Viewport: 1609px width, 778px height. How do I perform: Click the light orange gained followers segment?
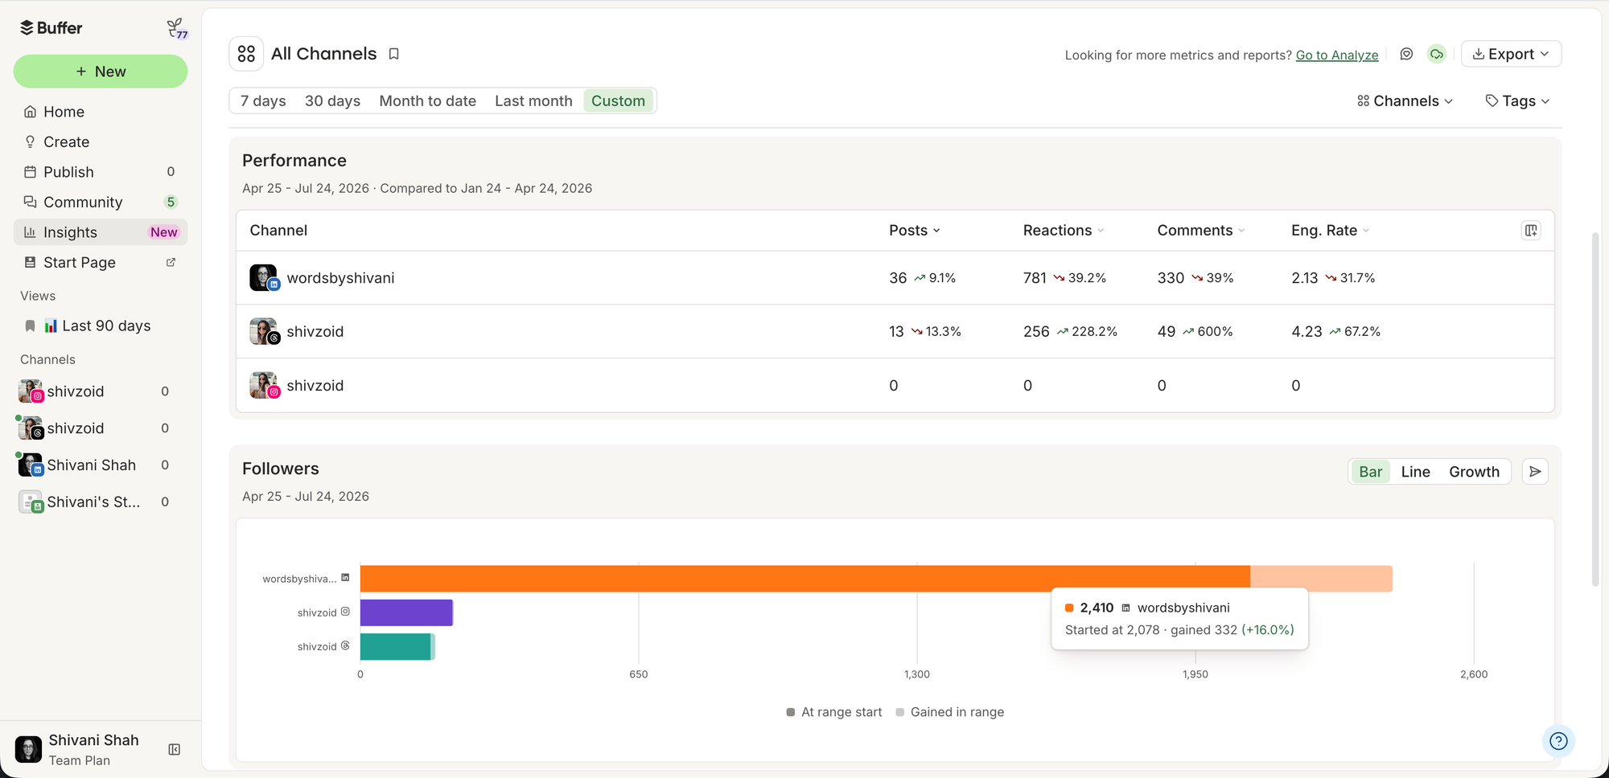click(x=1321, y=579)
